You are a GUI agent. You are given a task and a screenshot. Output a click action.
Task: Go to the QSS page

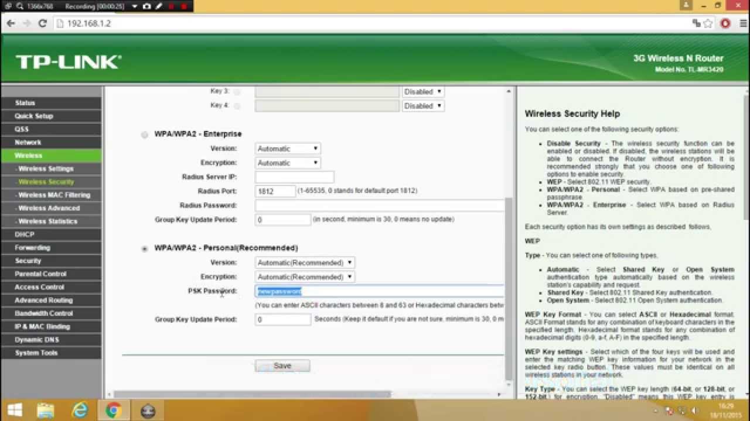pyautogui.click(x=51, y=129)
